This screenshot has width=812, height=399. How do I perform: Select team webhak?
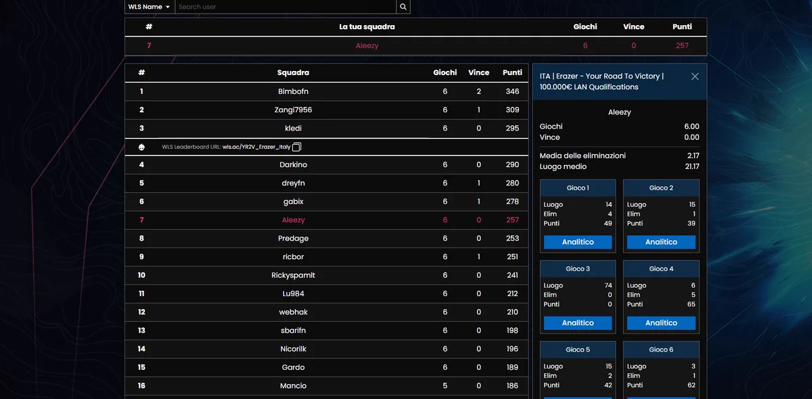point(293,312)
